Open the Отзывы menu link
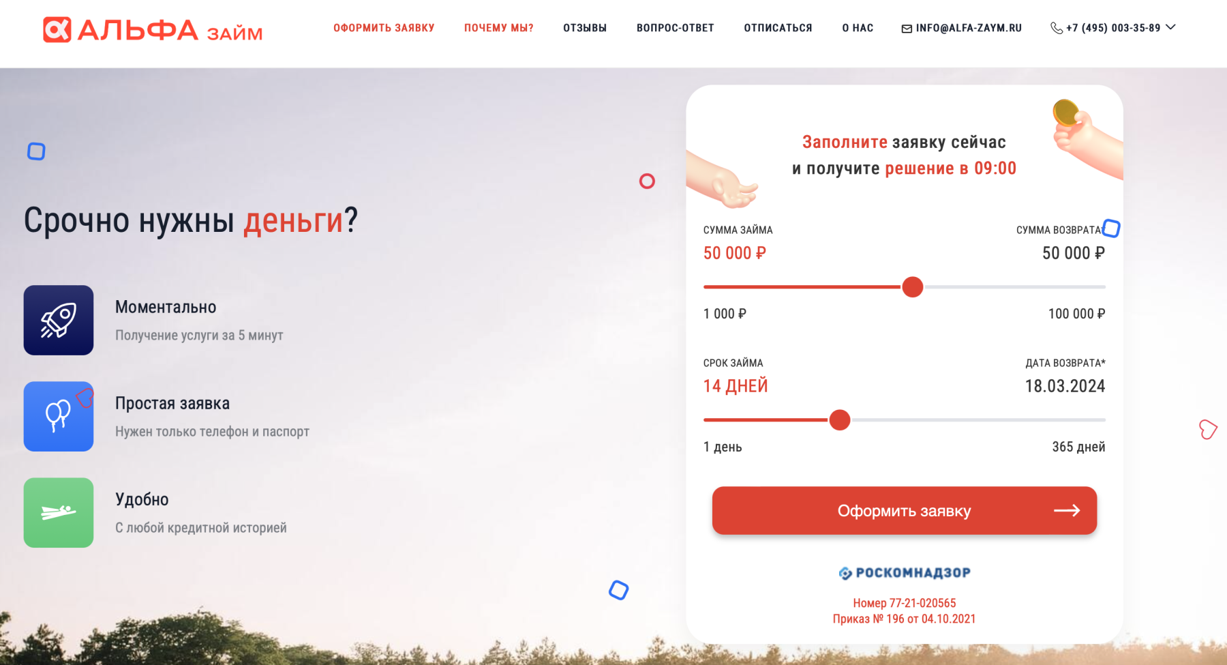 pos(585,28)
